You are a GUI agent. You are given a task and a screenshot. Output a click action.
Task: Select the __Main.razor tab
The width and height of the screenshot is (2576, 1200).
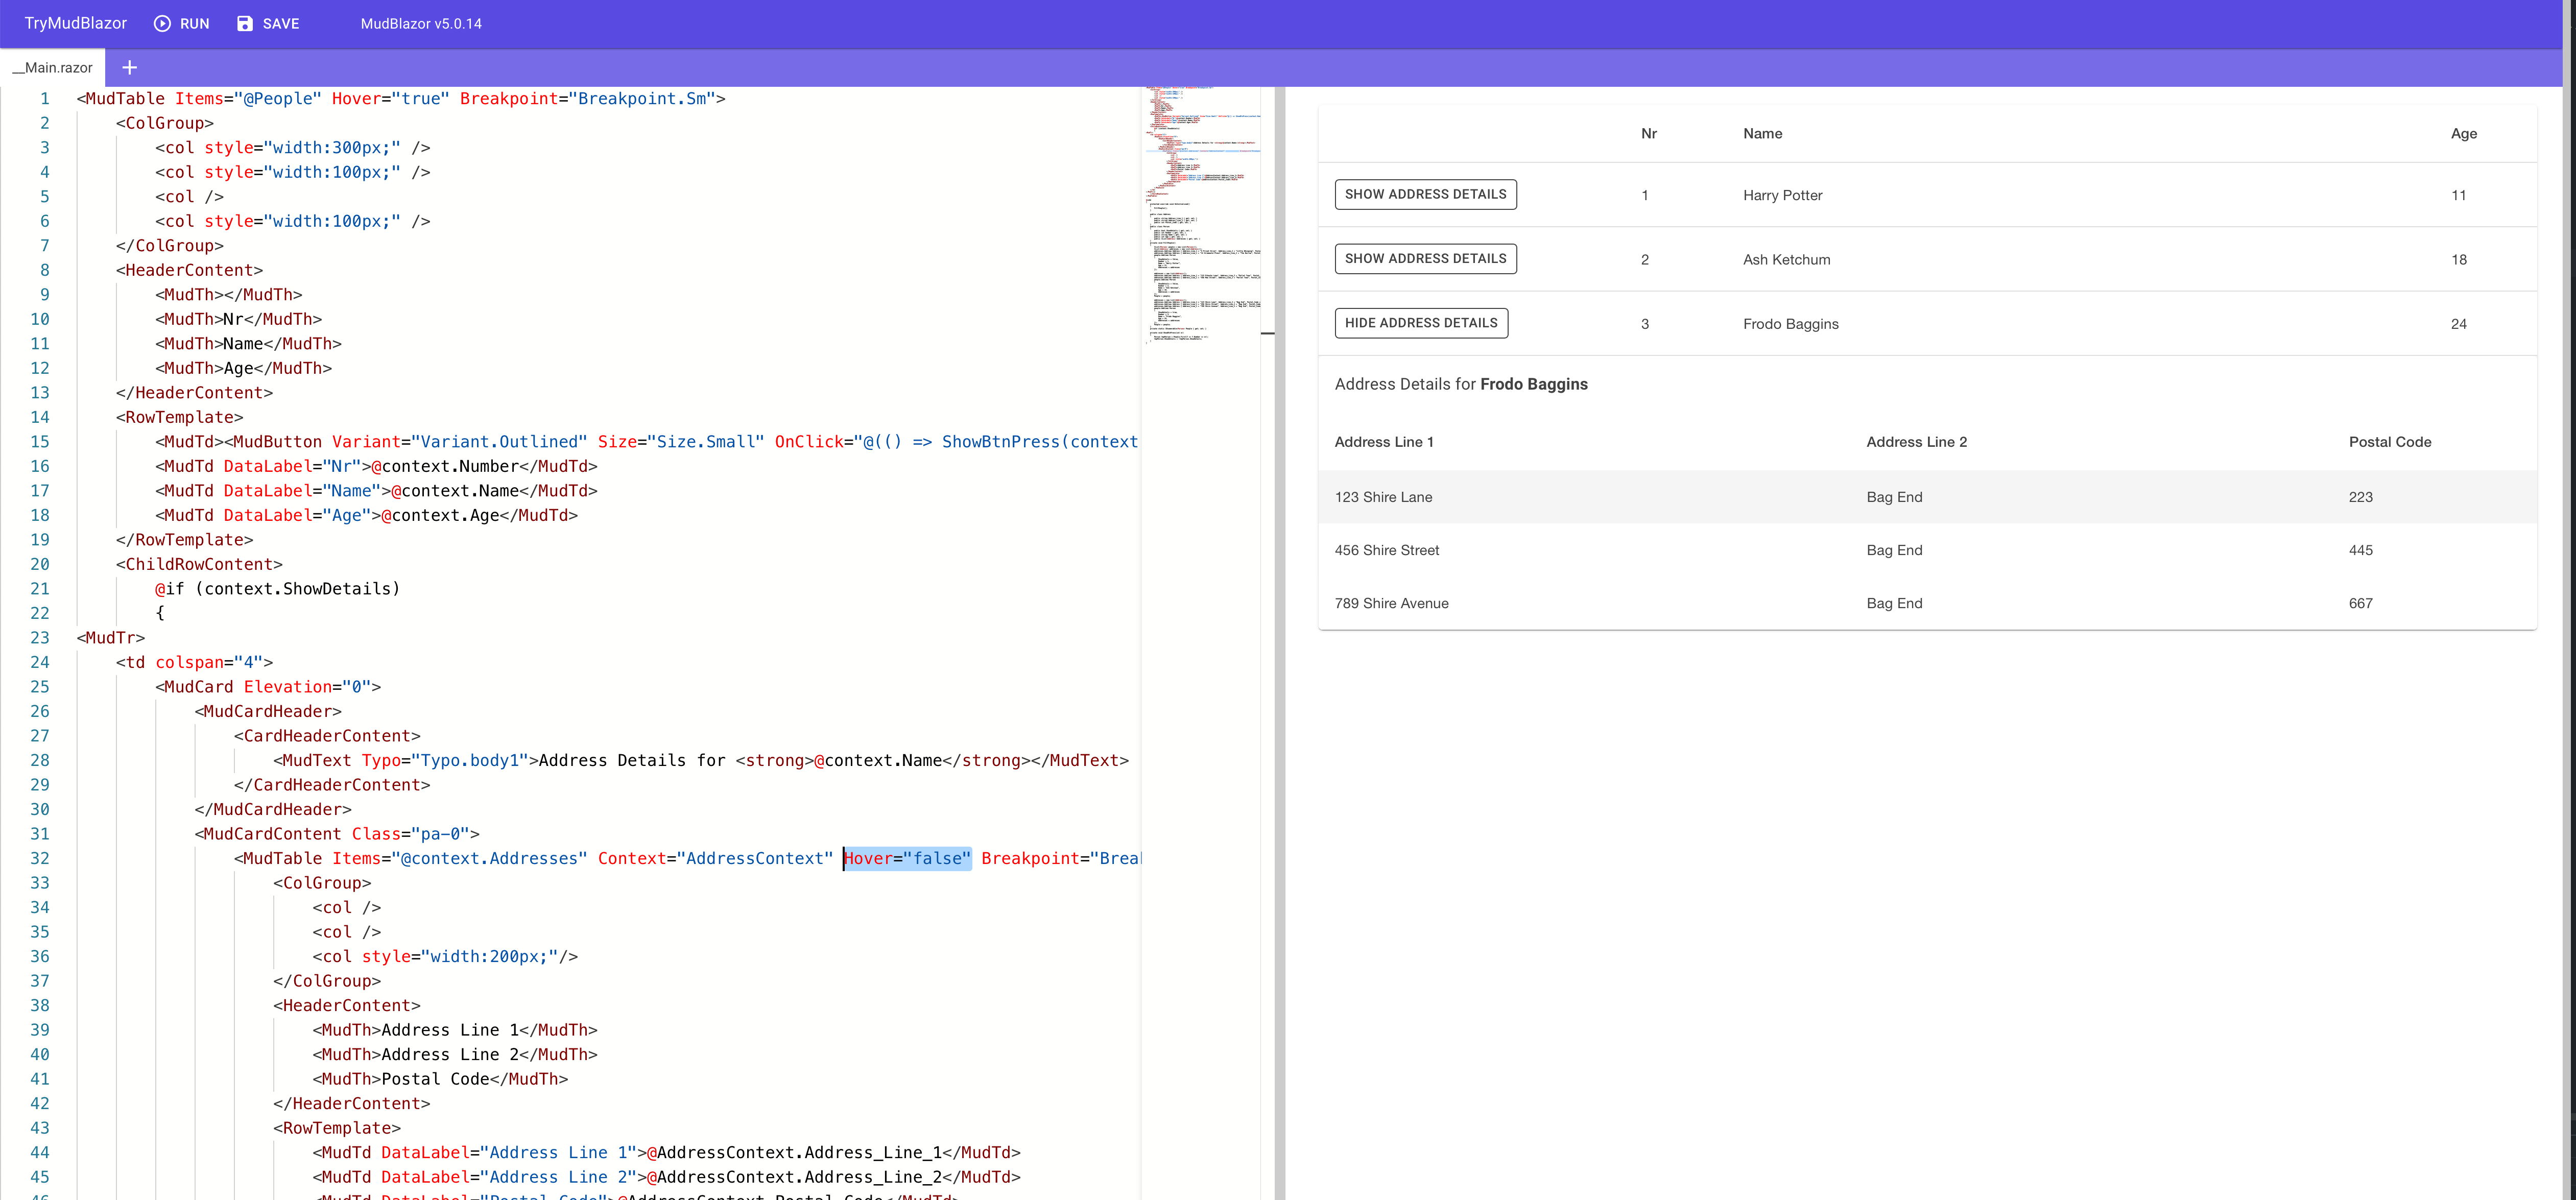coord(52,67)
